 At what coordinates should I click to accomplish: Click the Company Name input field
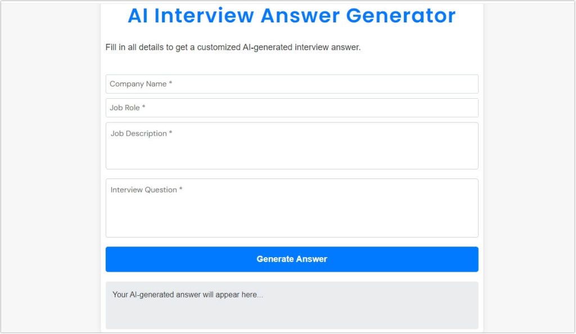[291, 84]
